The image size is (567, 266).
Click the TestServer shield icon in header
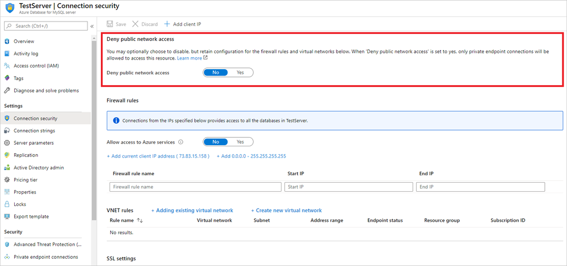coord(10,7)
